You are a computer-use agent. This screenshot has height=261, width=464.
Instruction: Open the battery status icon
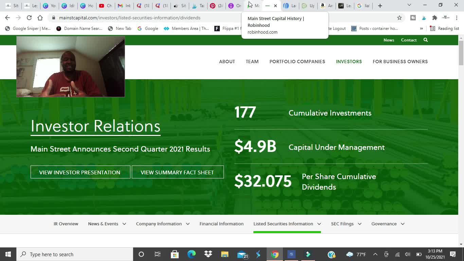click(419, 254)
